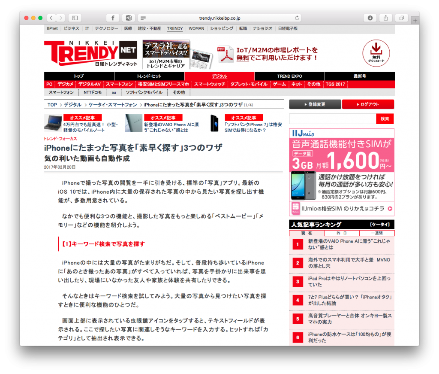The image size is (439, 374).
Task: Click IIJmioの格安SIM のりかえはコチラ arrow
Action: point(390,209)
